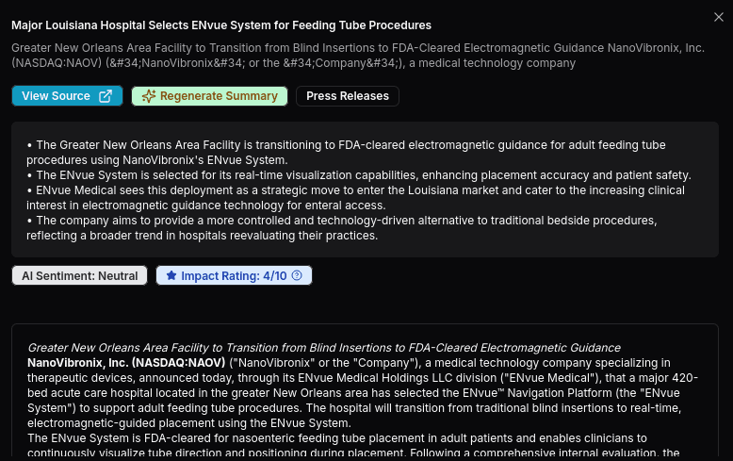The image size is (733, 461).
Task: Click the View Source button
Action: [x=67, y=96]
